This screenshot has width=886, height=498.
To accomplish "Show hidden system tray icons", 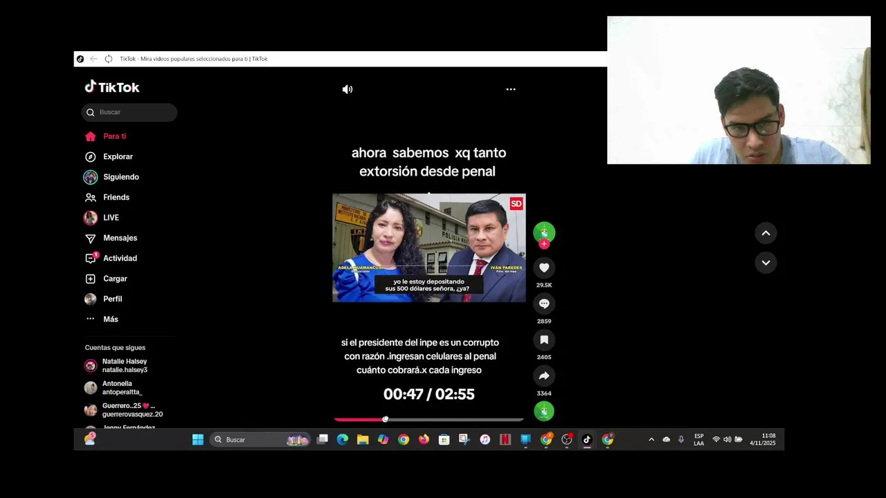I will 651,439.
